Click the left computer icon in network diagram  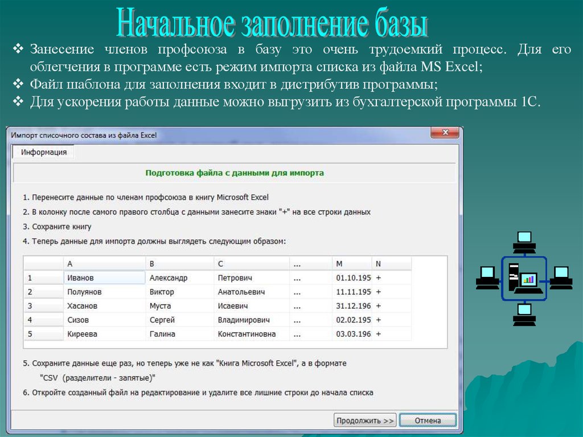pos(487,277)
